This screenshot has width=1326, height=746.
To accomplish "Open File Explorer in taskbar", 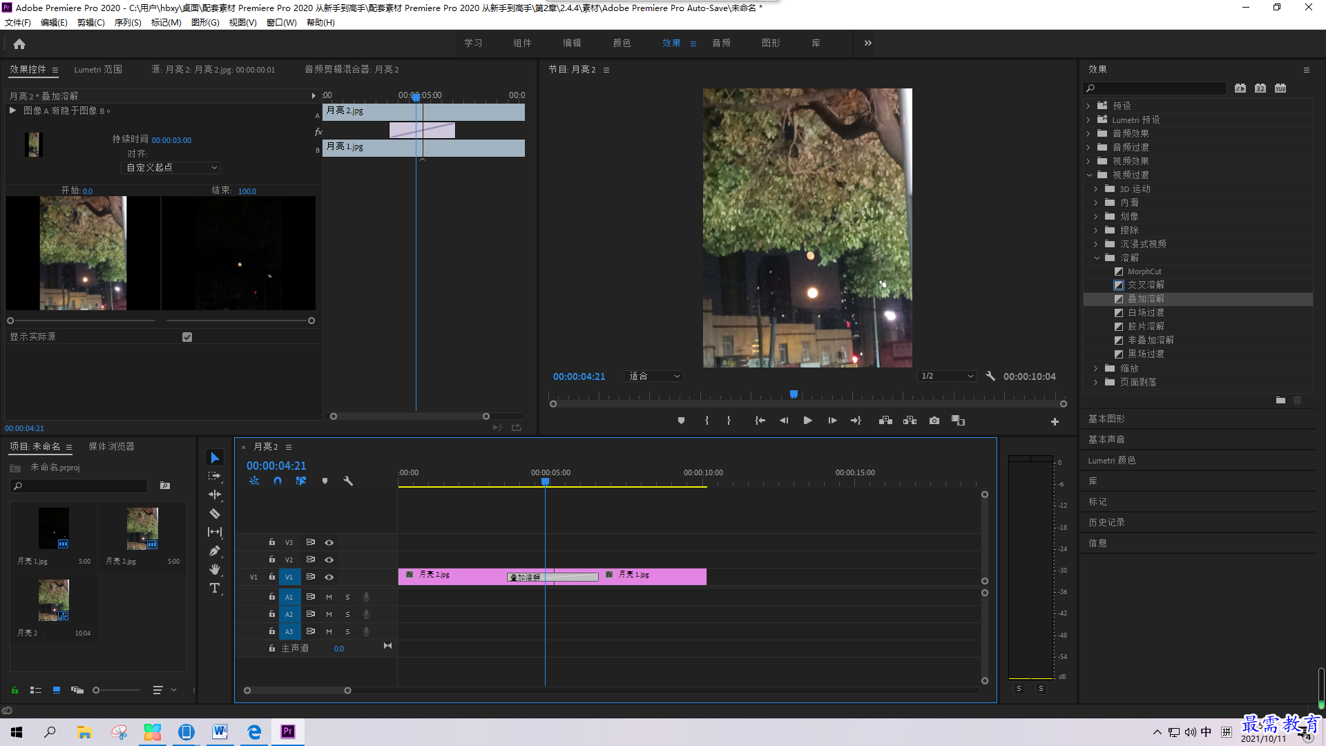I will click(85, 731).
